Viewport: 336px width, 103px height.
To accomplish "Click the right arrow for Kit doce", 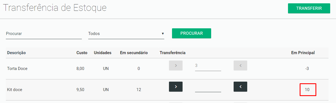I will pos(176,87).
